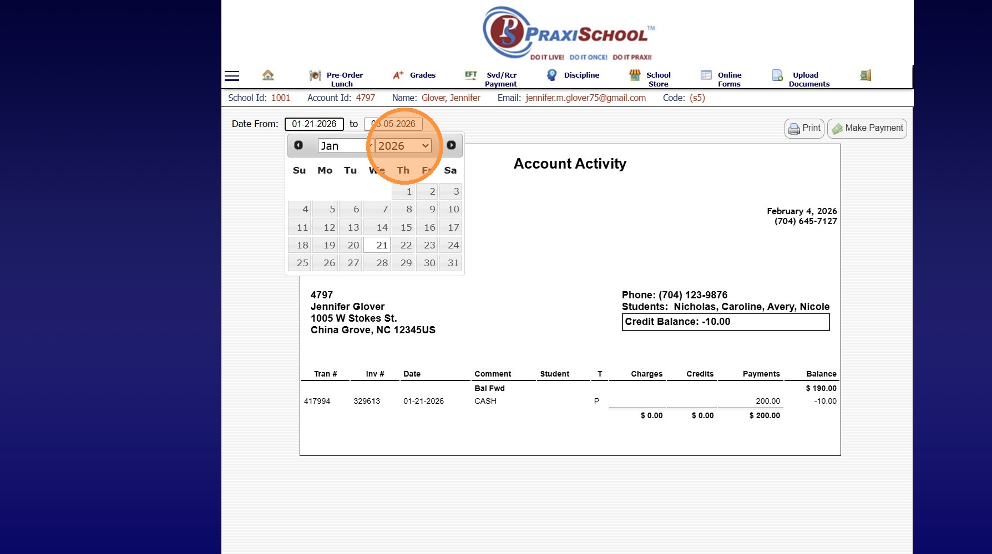
Task: Click the exit door icon in navigation bar
Action: (866, 75)
